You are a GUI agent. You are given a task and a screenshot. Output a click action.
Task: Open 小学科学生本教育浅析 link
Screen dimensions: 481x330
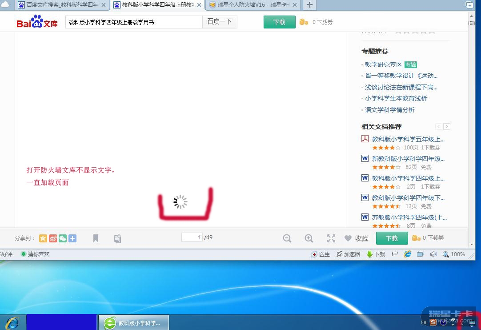[x=396, y=98]
